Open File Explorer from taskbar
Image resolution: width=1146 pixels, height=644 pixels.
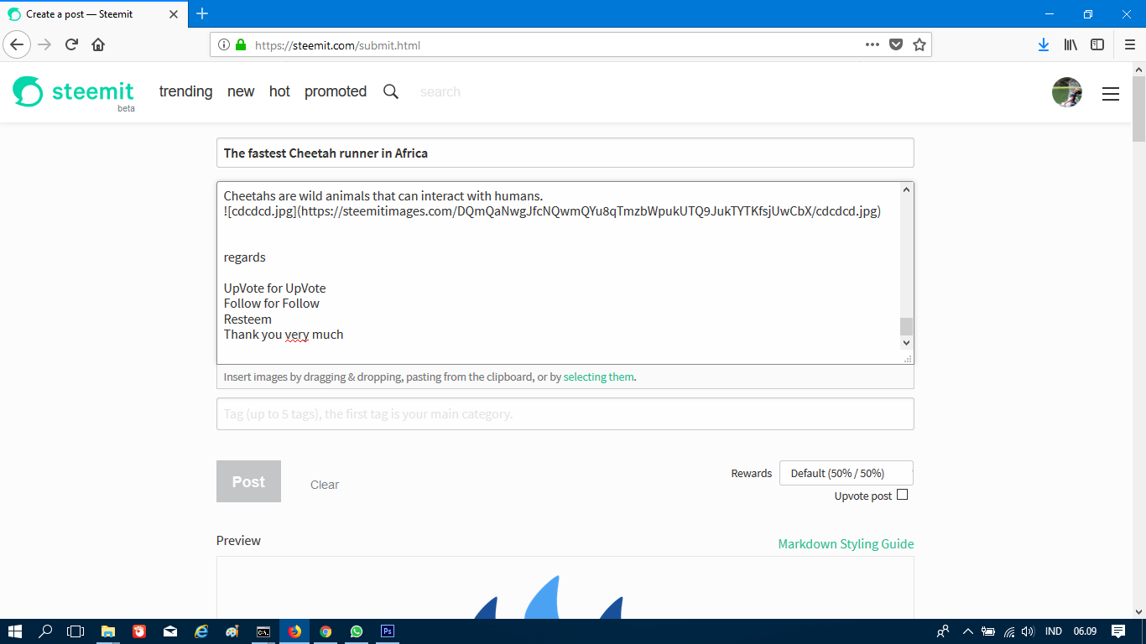[108, 631]
